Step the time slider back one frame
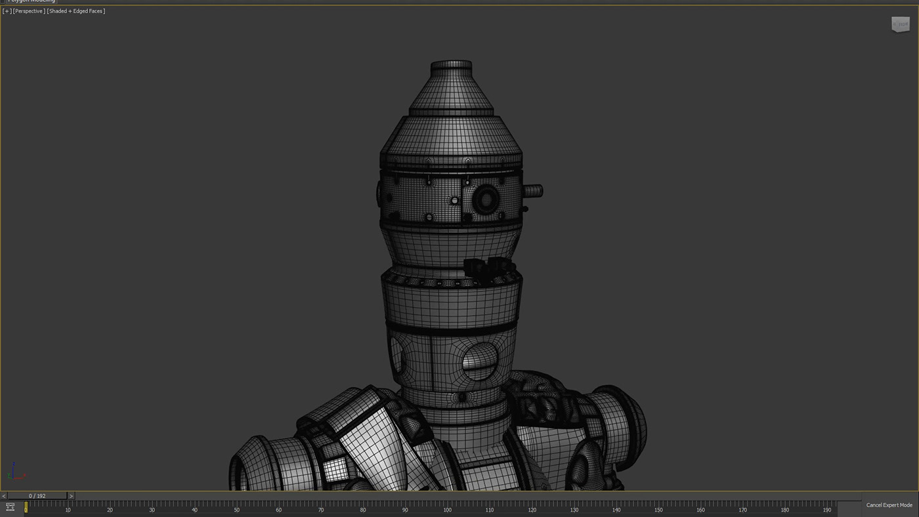The image size is (919, 517). tap(4, 496)
